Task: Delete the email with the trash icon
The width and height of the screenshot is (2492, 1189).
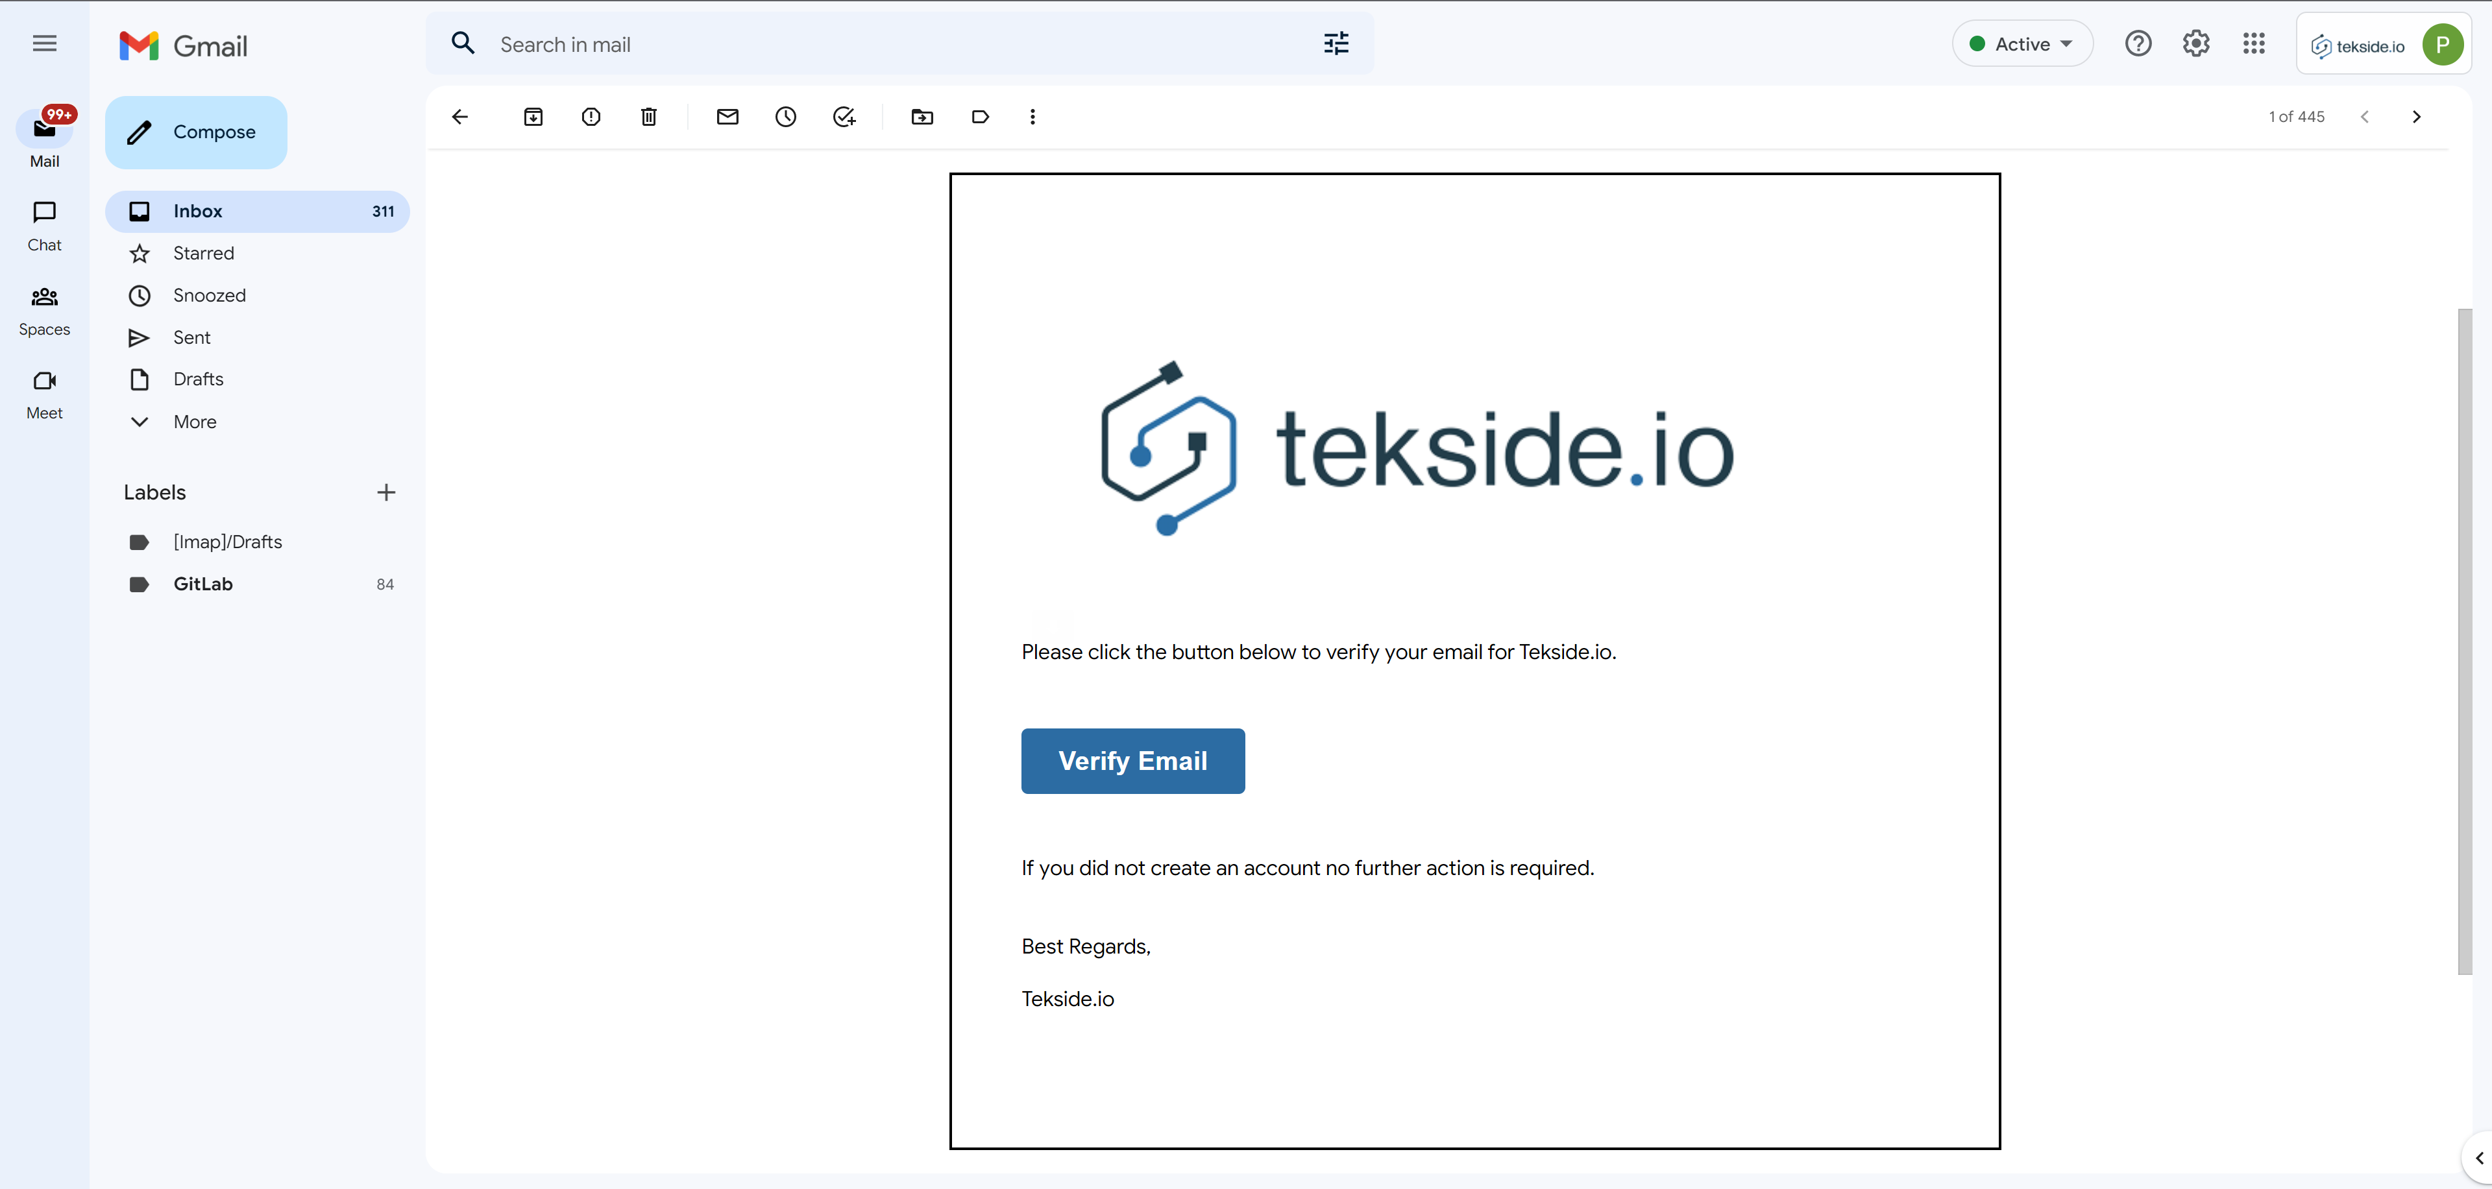Action: (649, 117)
